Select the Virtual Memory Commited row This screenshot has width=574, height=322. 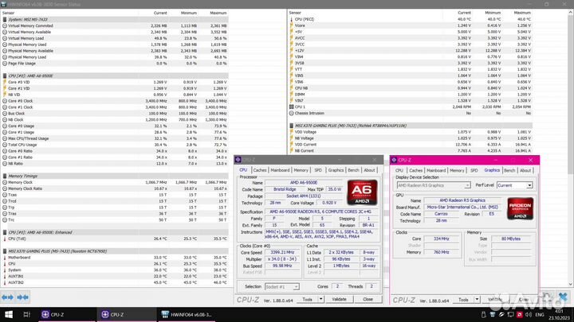point(115,26)
